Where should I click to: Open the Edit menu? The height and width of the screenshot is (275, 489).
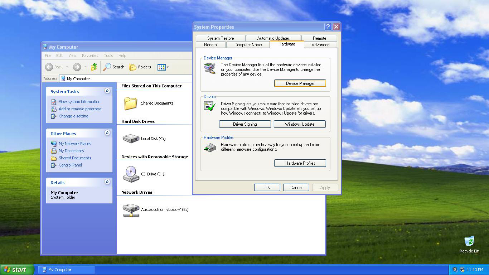(x=59, y=56)
